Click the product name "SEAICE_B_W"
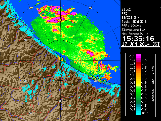Screen dimensions: 161x121 [x=131, y=18]
